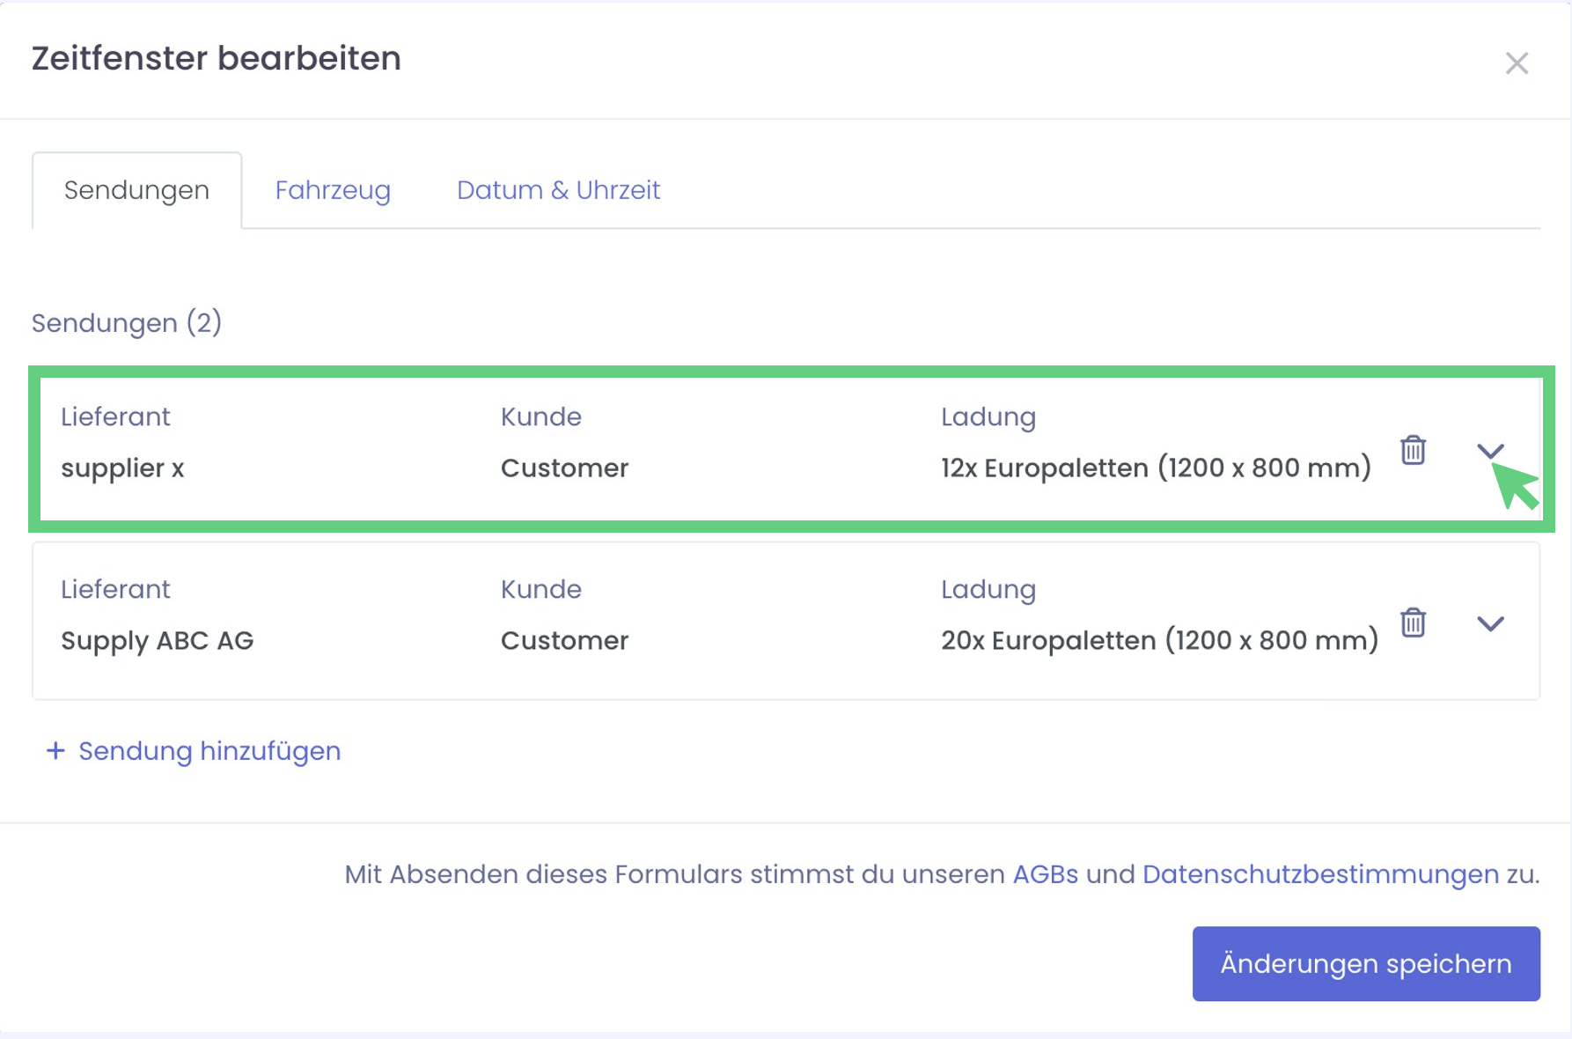Select the 20x Europaletten Ladung text

point(1159,640)
